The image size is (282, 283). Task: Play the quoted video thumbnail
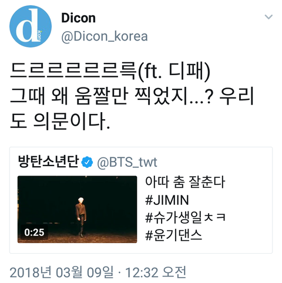point(78,210)
